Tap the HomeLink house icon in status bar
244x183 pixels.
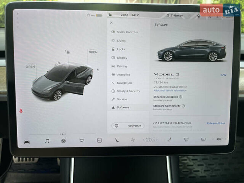point(198,16)
